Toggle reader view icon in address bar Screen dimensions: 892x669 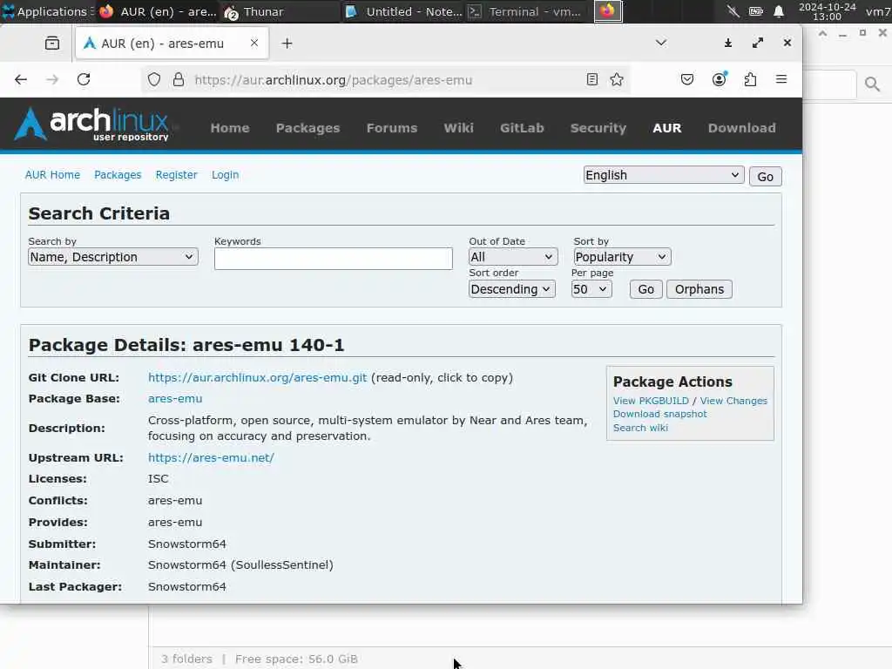[592, 79]
